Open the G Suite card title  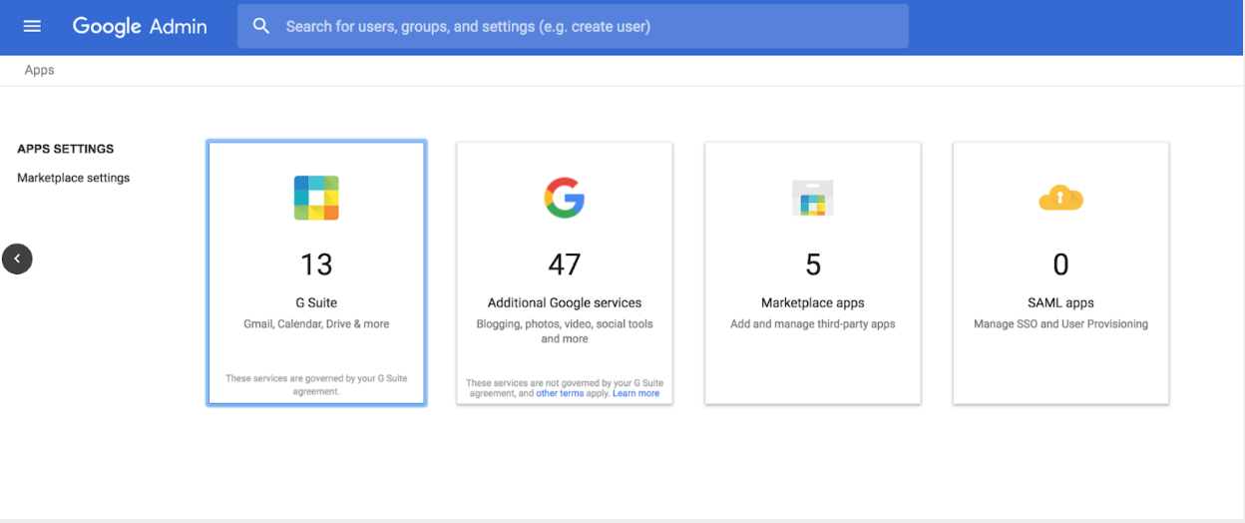[x=316, y=302]
